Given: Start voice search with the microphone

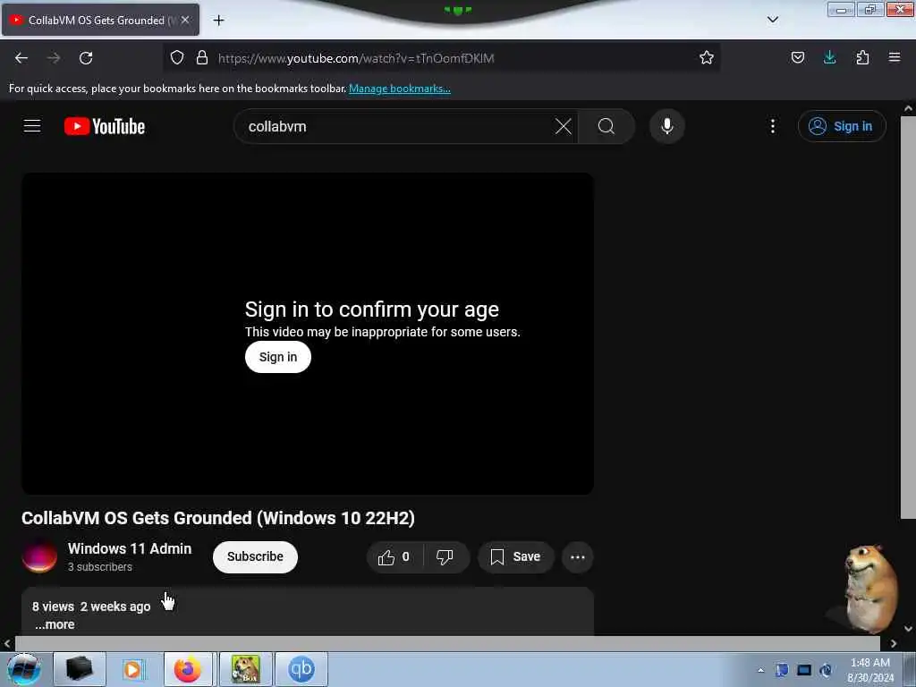Looking at the screenshot, I should (666, 126).
